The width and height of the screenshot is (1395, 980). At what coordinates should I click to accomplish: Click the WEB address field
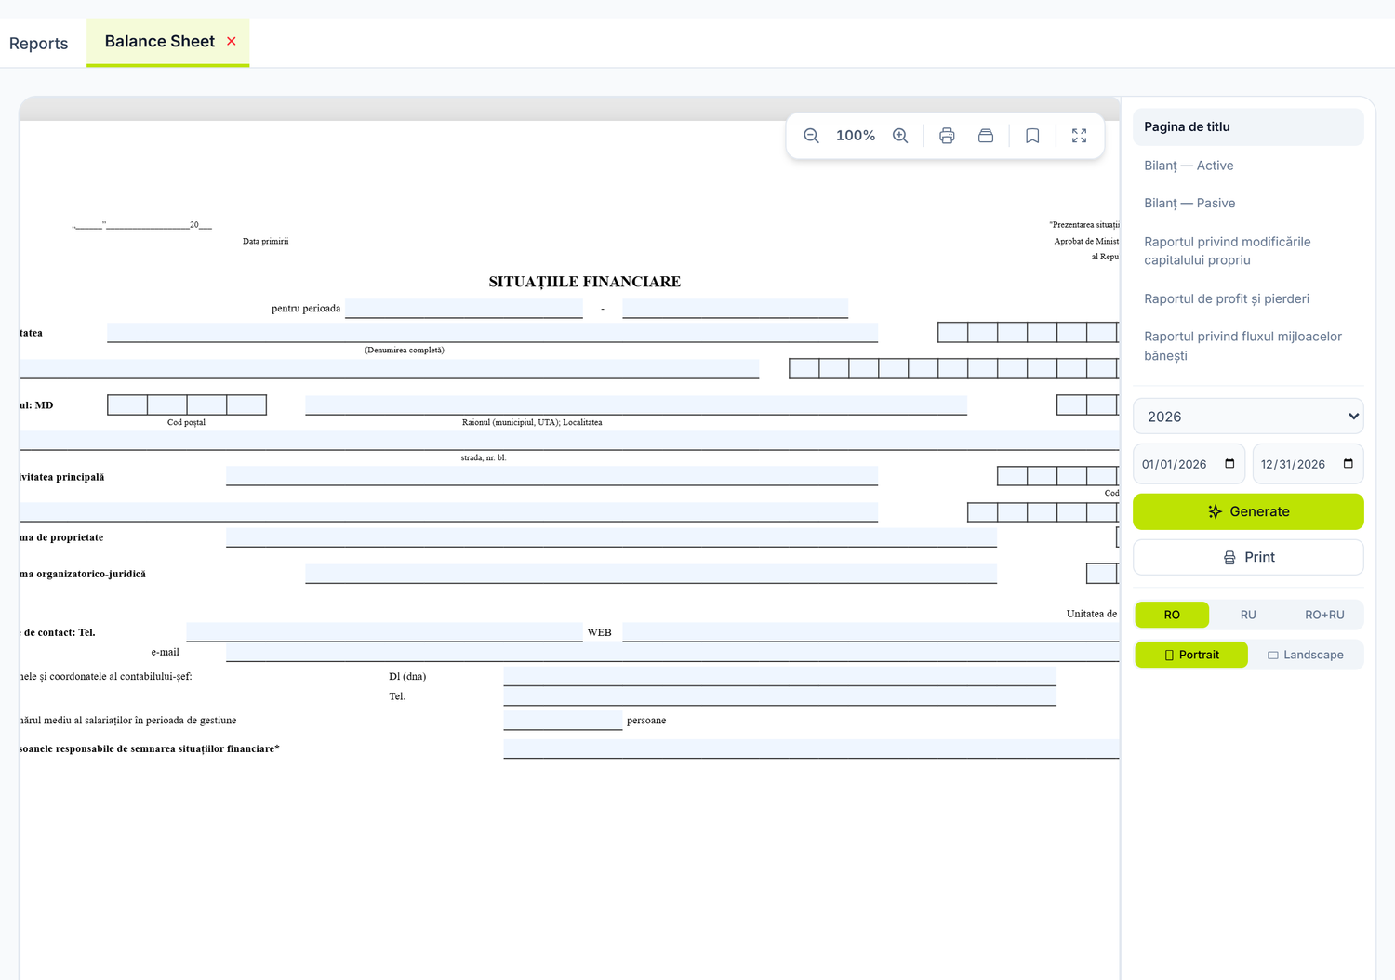(x=870, y=632)
